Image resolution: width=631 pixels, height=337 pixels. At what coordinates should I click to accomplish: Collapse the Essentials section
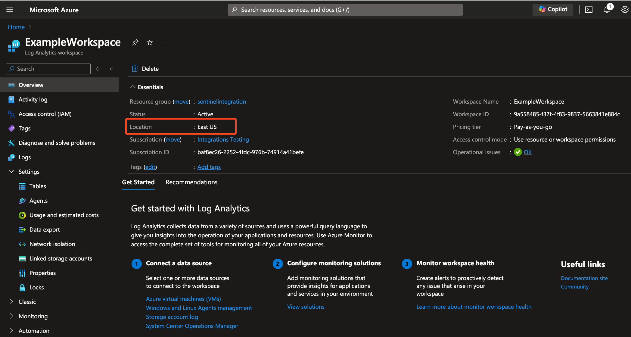[x=132, y=87]
